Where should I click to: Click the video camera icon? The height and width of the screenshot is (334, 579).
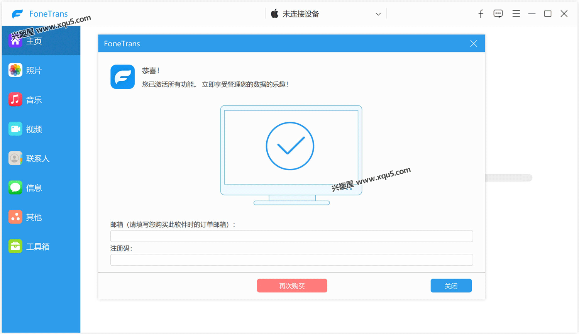(15, 129)
